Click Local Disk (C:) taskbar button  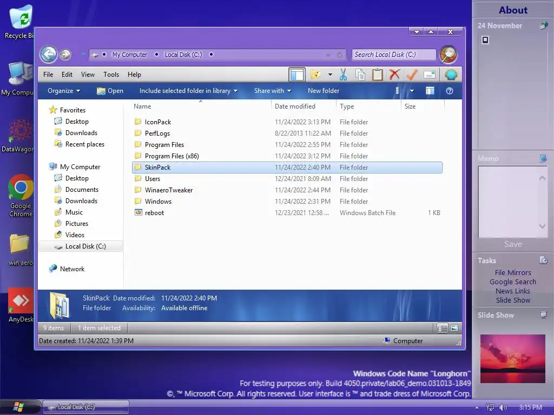pos(86,407)
